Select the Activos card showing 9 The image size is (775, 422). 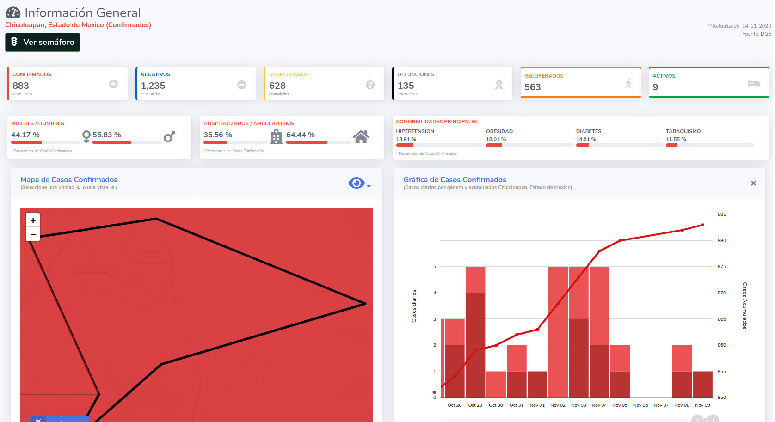point(709,82)
